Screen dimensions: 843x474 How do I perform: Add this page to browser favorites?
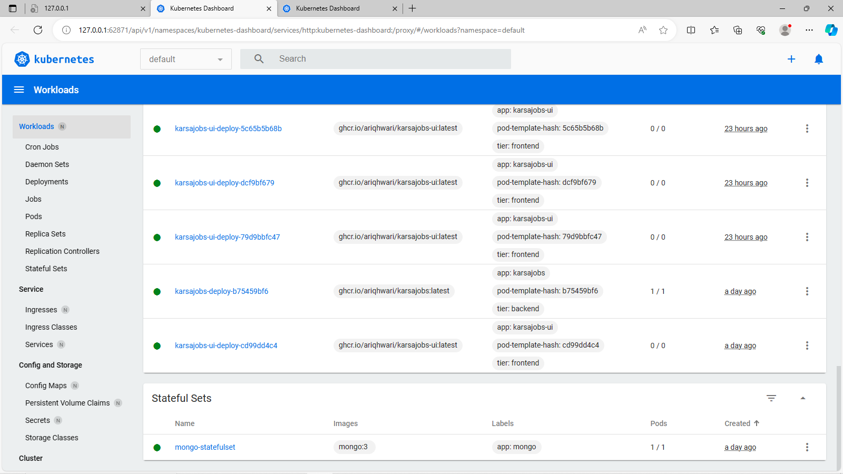663,30
